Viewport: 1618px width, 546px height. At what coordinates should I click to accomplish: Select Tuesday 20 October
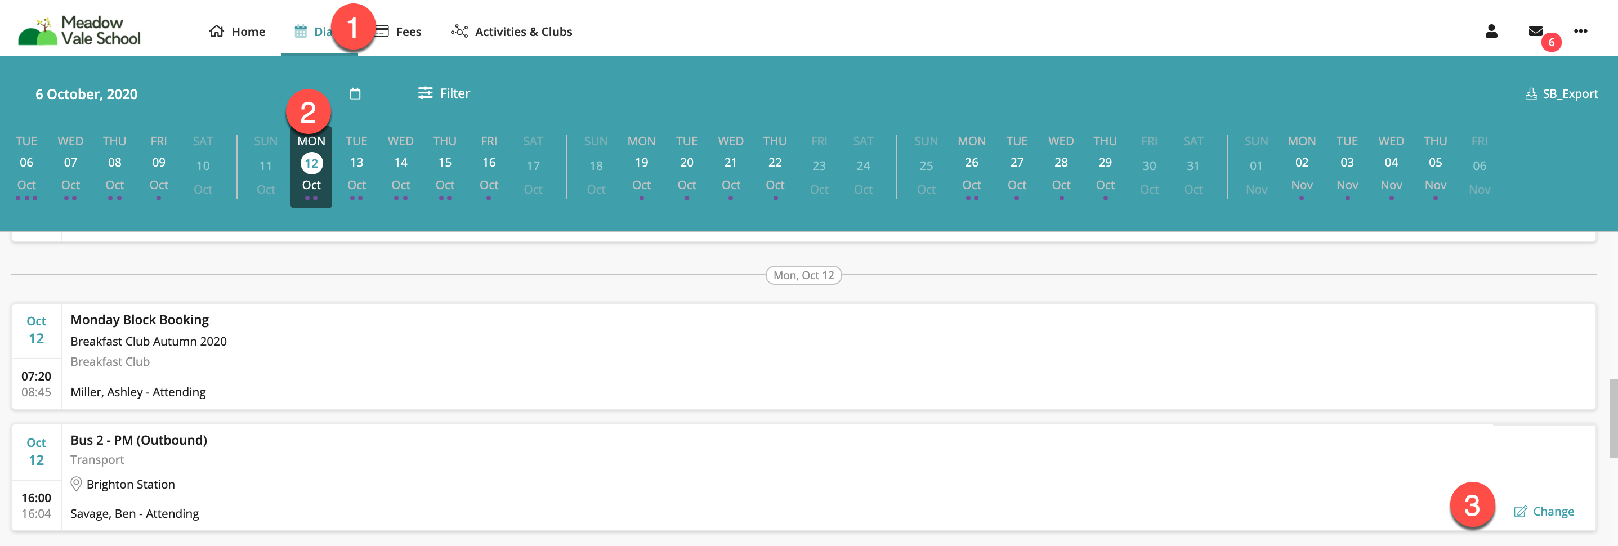pyautogui.click(x=686, y=167)
